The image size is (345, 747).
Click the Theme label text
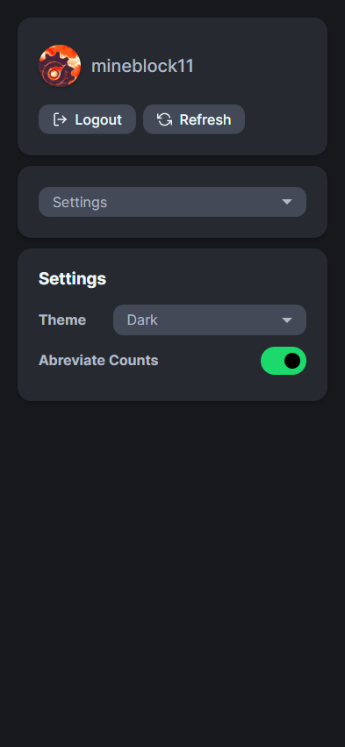pos(62,320)
